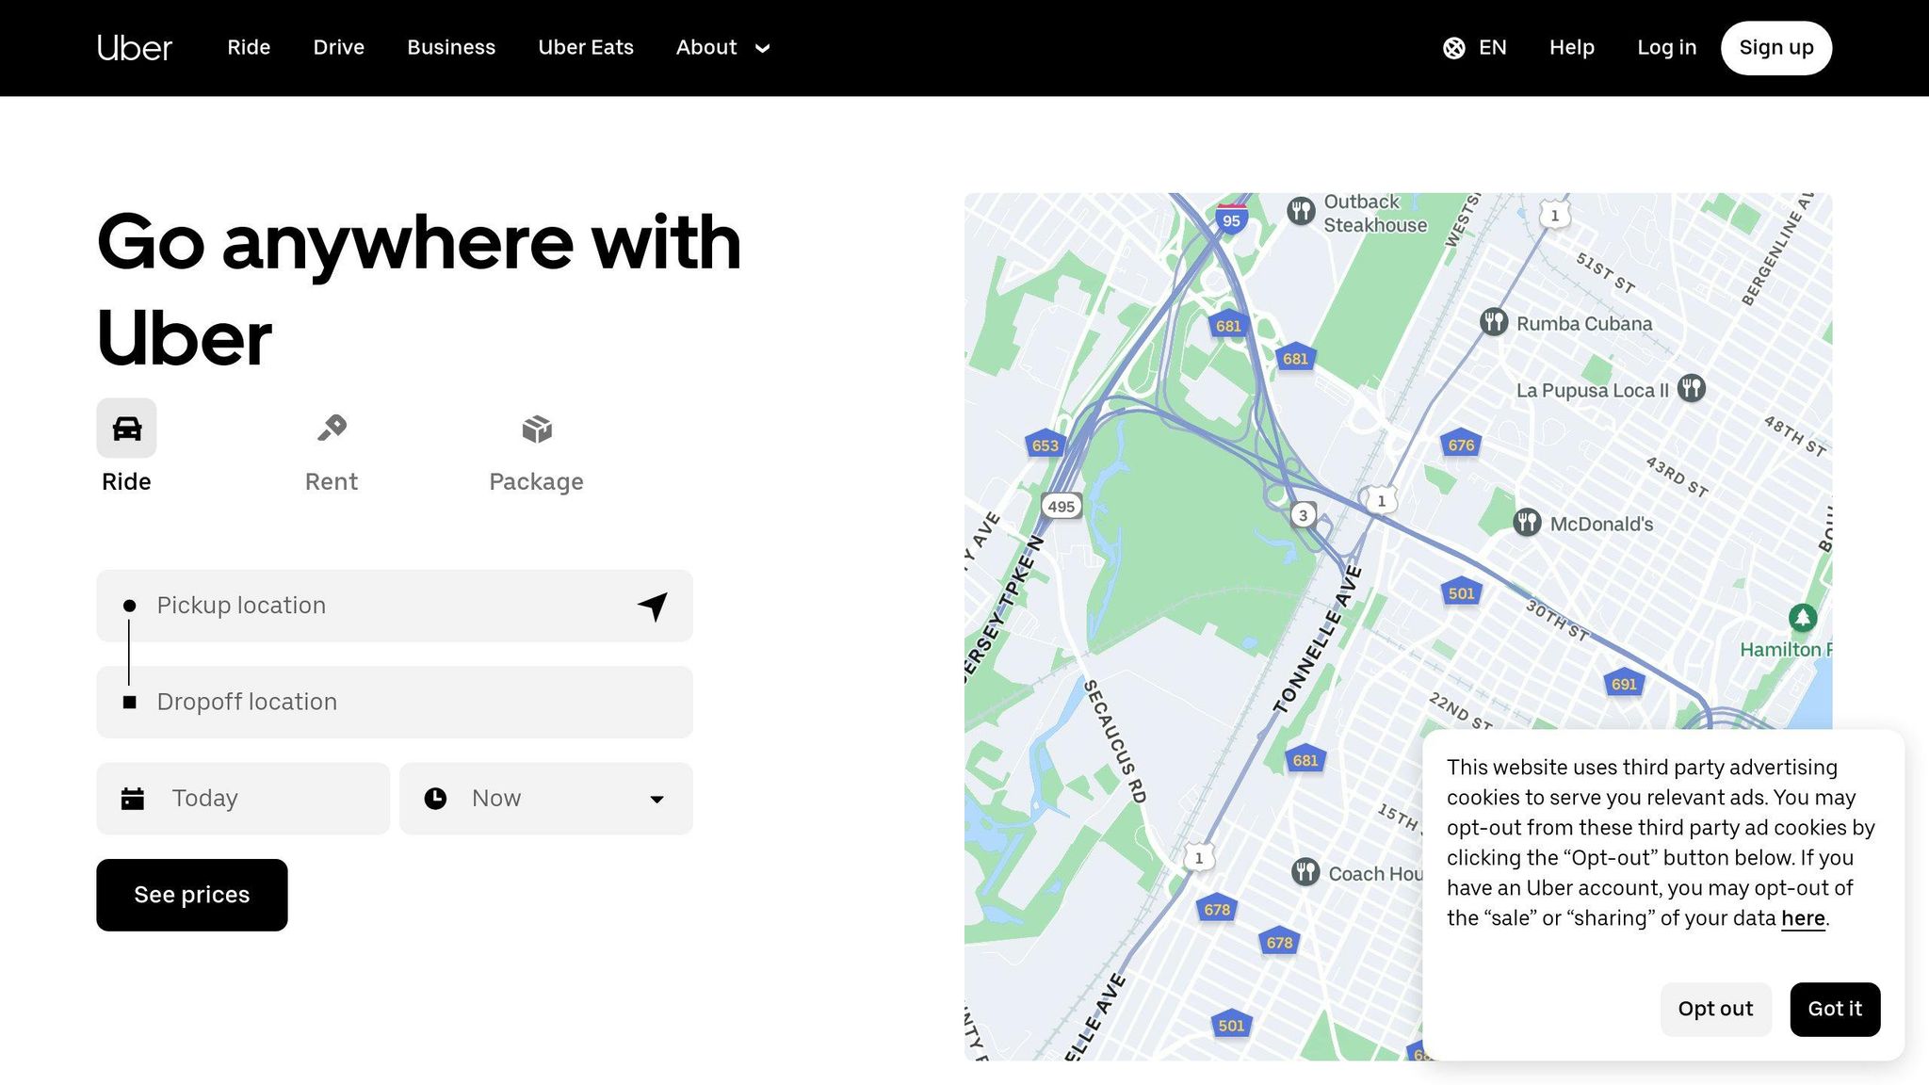This screenshot has width=1929, height=1085.
Task: Click the McDonald's map marker
Action: tap(1527, 523)
